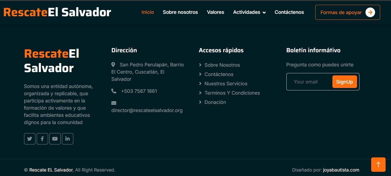The width and height of the screenshot is (391, 176).
Task: Open the Facebook social icon
Action: [x=42, y=139]
